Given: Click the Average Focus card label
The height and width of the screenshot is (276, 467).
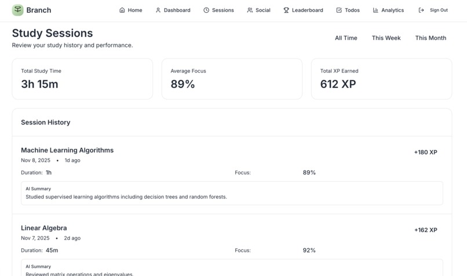Looking at the screenshot, I should [x=188, y=71].
